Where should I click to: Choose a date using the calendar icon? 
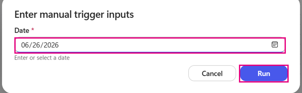coord(275,45)
